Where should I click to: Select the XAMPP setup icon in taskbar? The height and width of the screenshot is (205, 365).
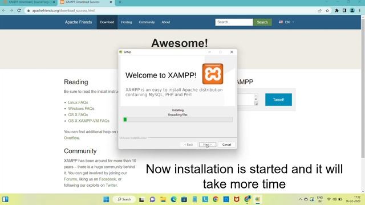(257, 199)
